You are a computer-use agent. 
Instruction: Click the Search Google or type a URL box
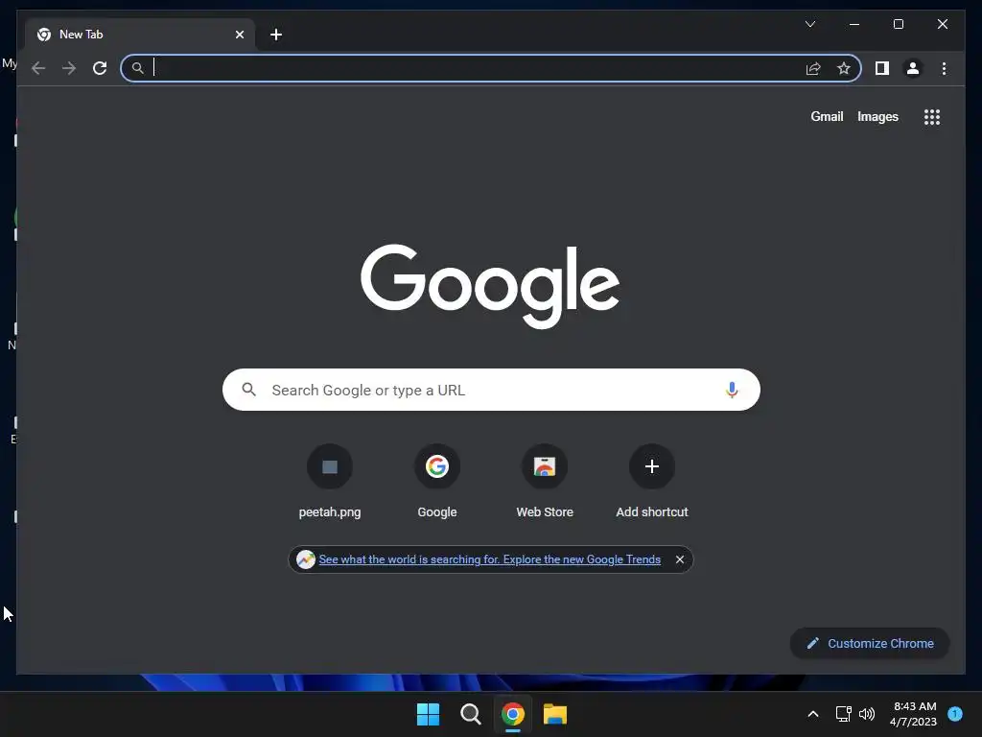pos(491,390)
